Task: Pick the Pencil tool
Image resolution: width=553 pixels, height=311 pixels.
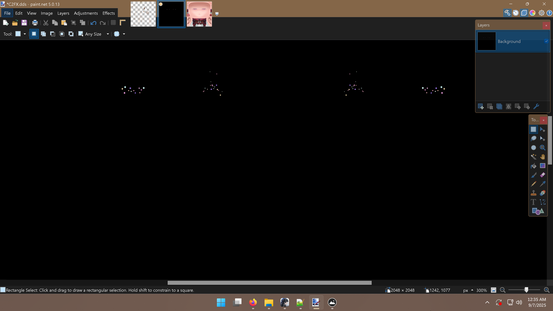Action: coord(533,184)
